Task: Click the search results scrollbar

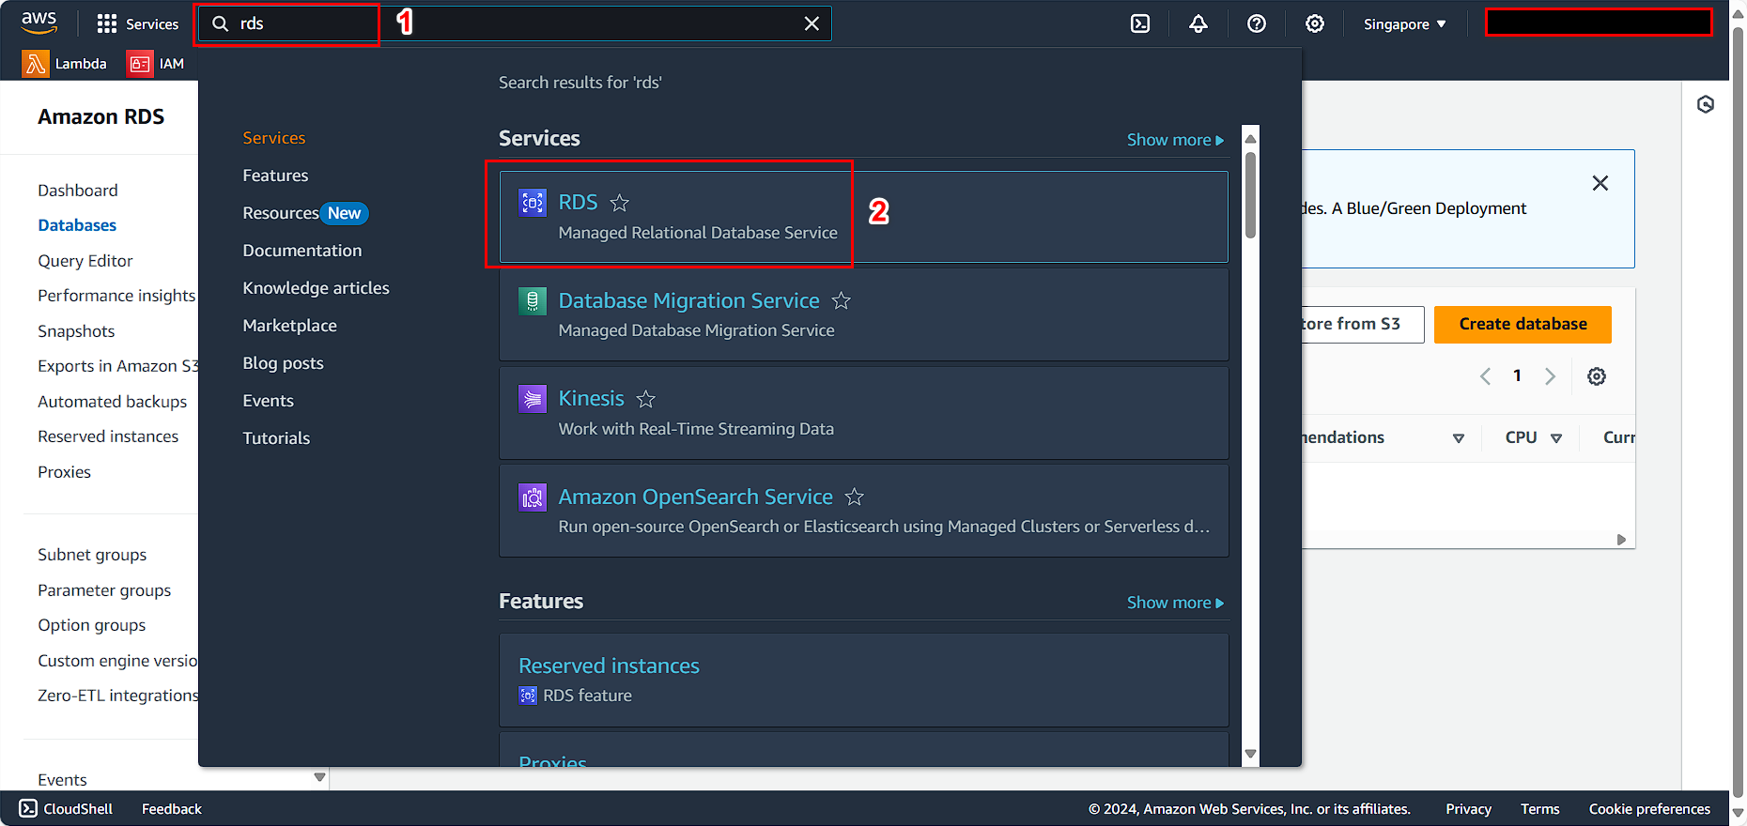Action: pyautogui.click(x=1250, y=195)
